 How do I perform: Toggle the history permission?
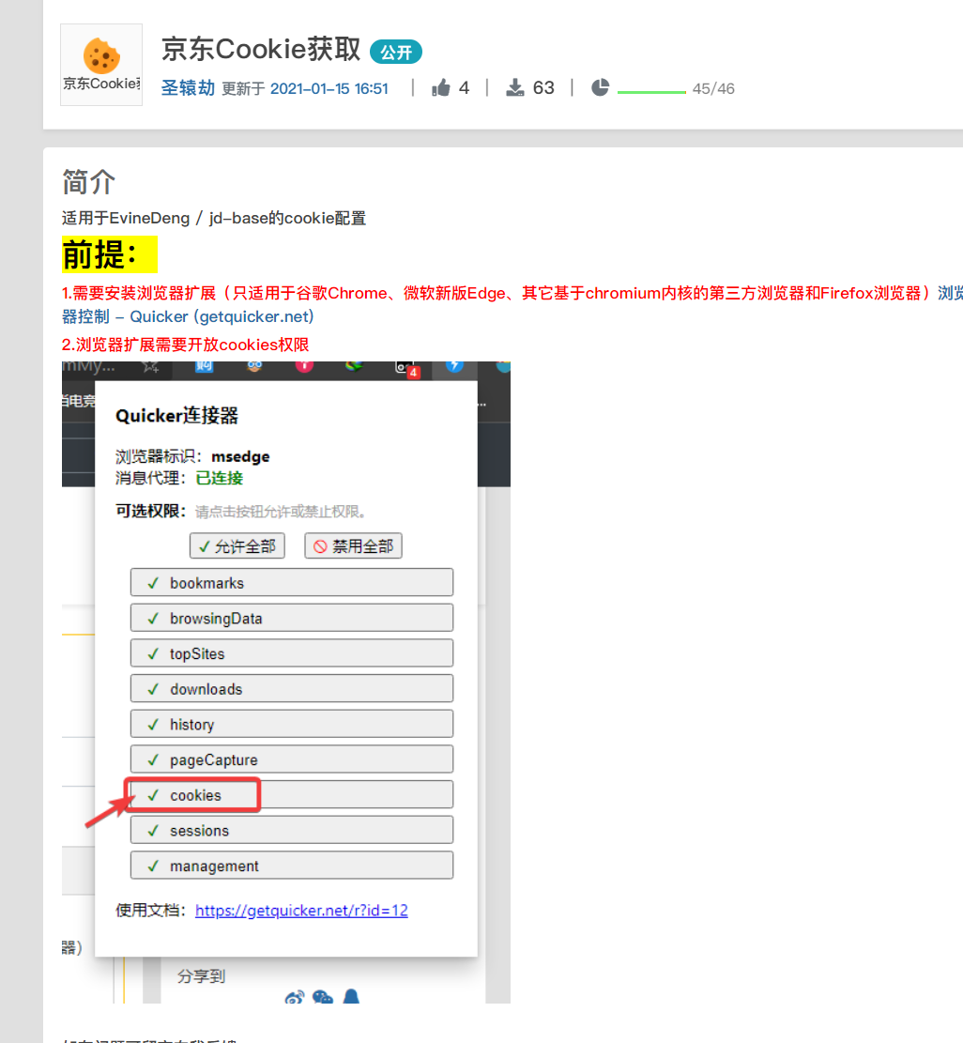click(292, 724)
